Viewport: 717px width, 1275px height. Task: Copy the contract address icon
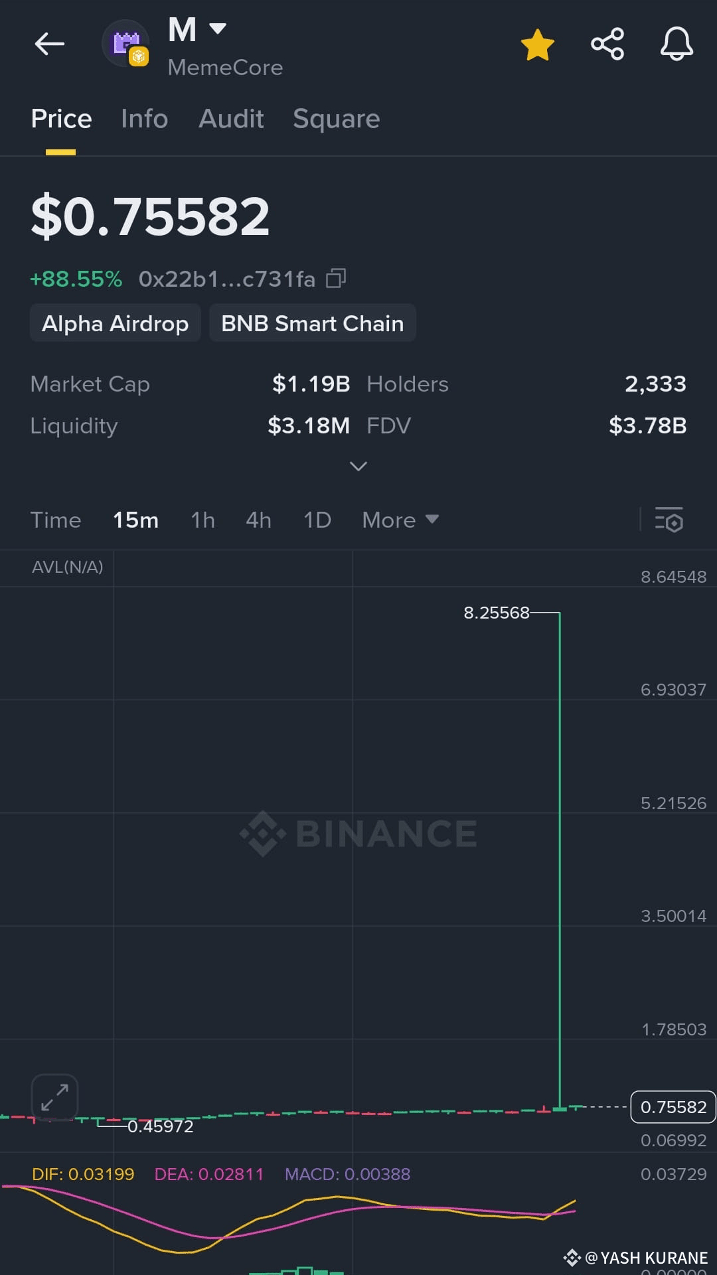336,278
